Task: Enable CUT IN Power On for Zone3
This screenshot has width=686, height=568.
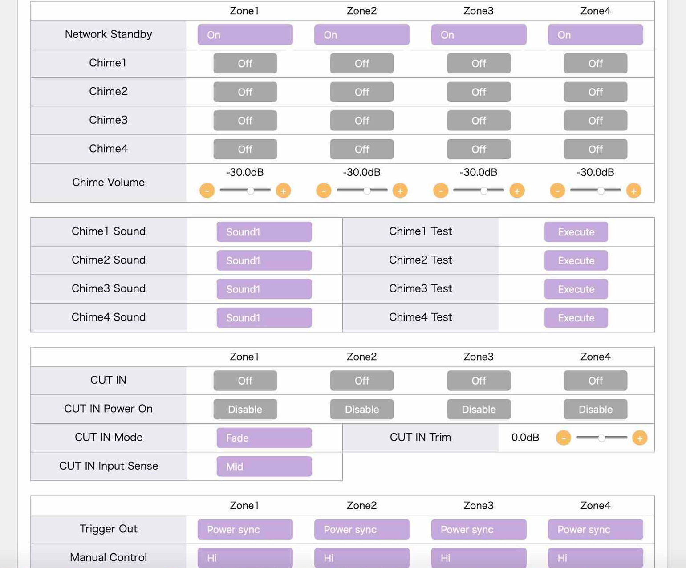Action: click(x=479, y=409)
